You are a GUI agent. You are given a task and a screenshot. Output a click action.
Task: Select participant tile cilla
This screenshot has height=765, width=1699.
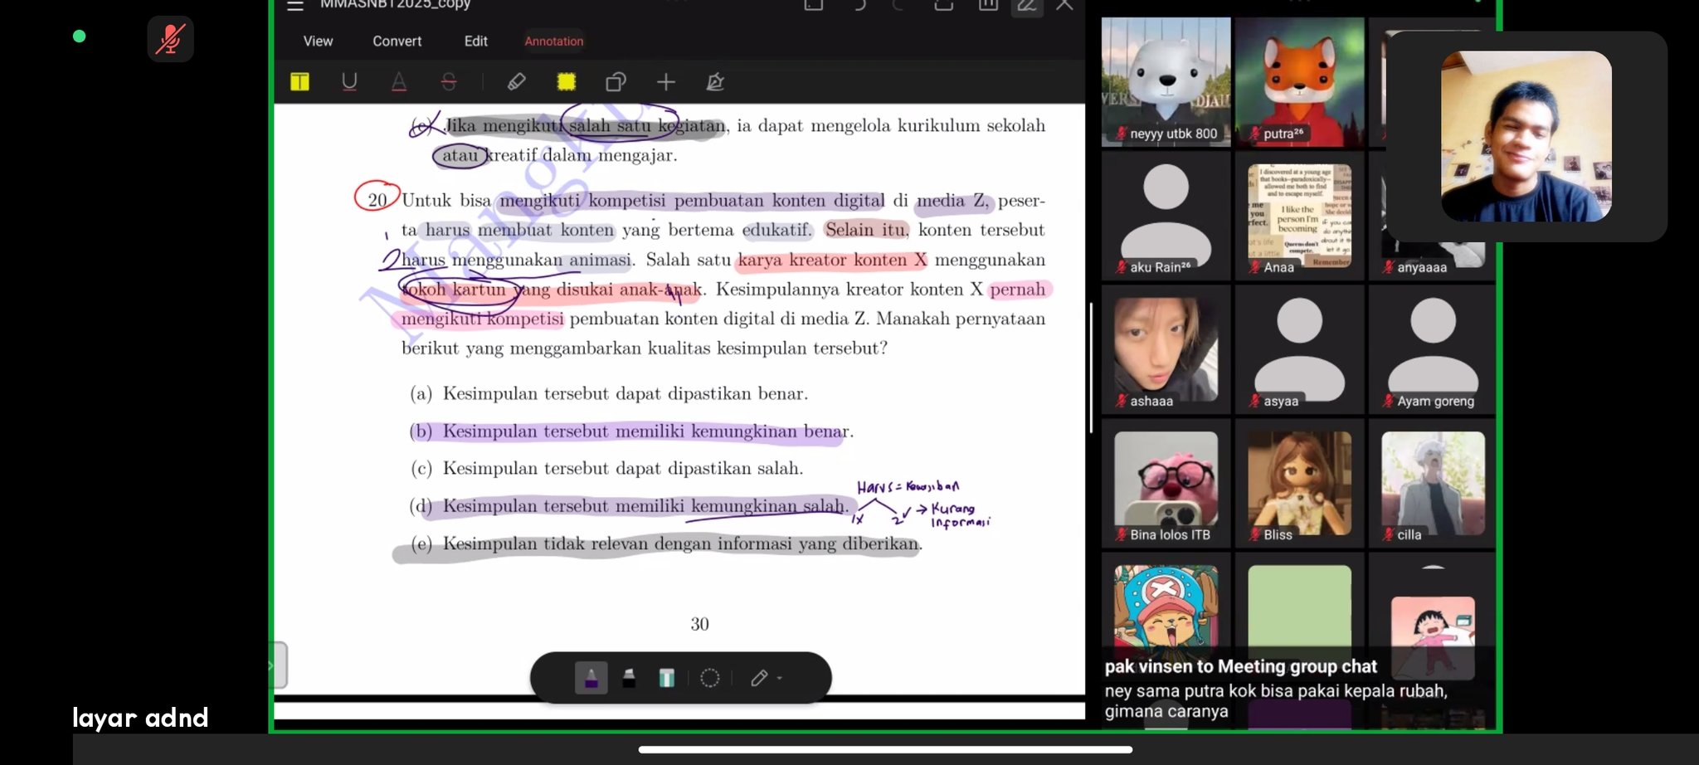pos(1432,484)
